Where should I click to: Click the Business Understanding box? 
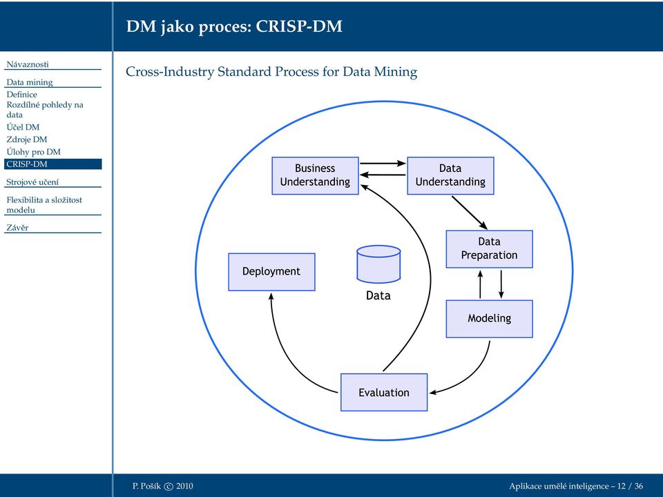click(x=315, y=176)
